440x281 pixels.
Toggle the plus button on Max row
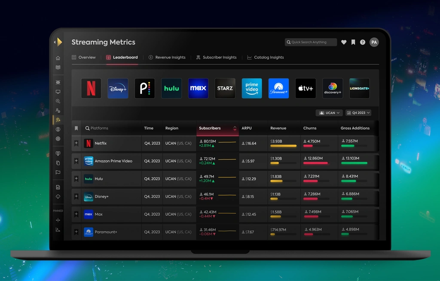point(76,214)
